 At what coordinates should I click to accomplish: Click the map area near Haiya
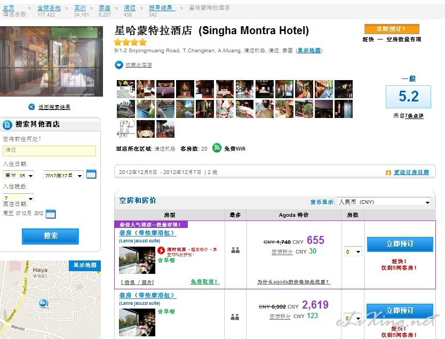point(39,270)
